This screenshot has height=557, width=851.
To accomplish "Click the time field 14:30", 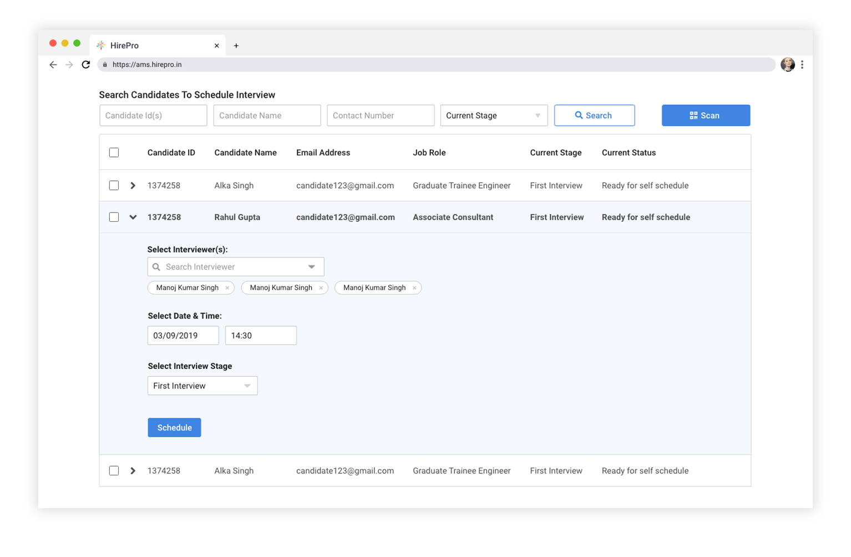I will click(x=261, y=336).
